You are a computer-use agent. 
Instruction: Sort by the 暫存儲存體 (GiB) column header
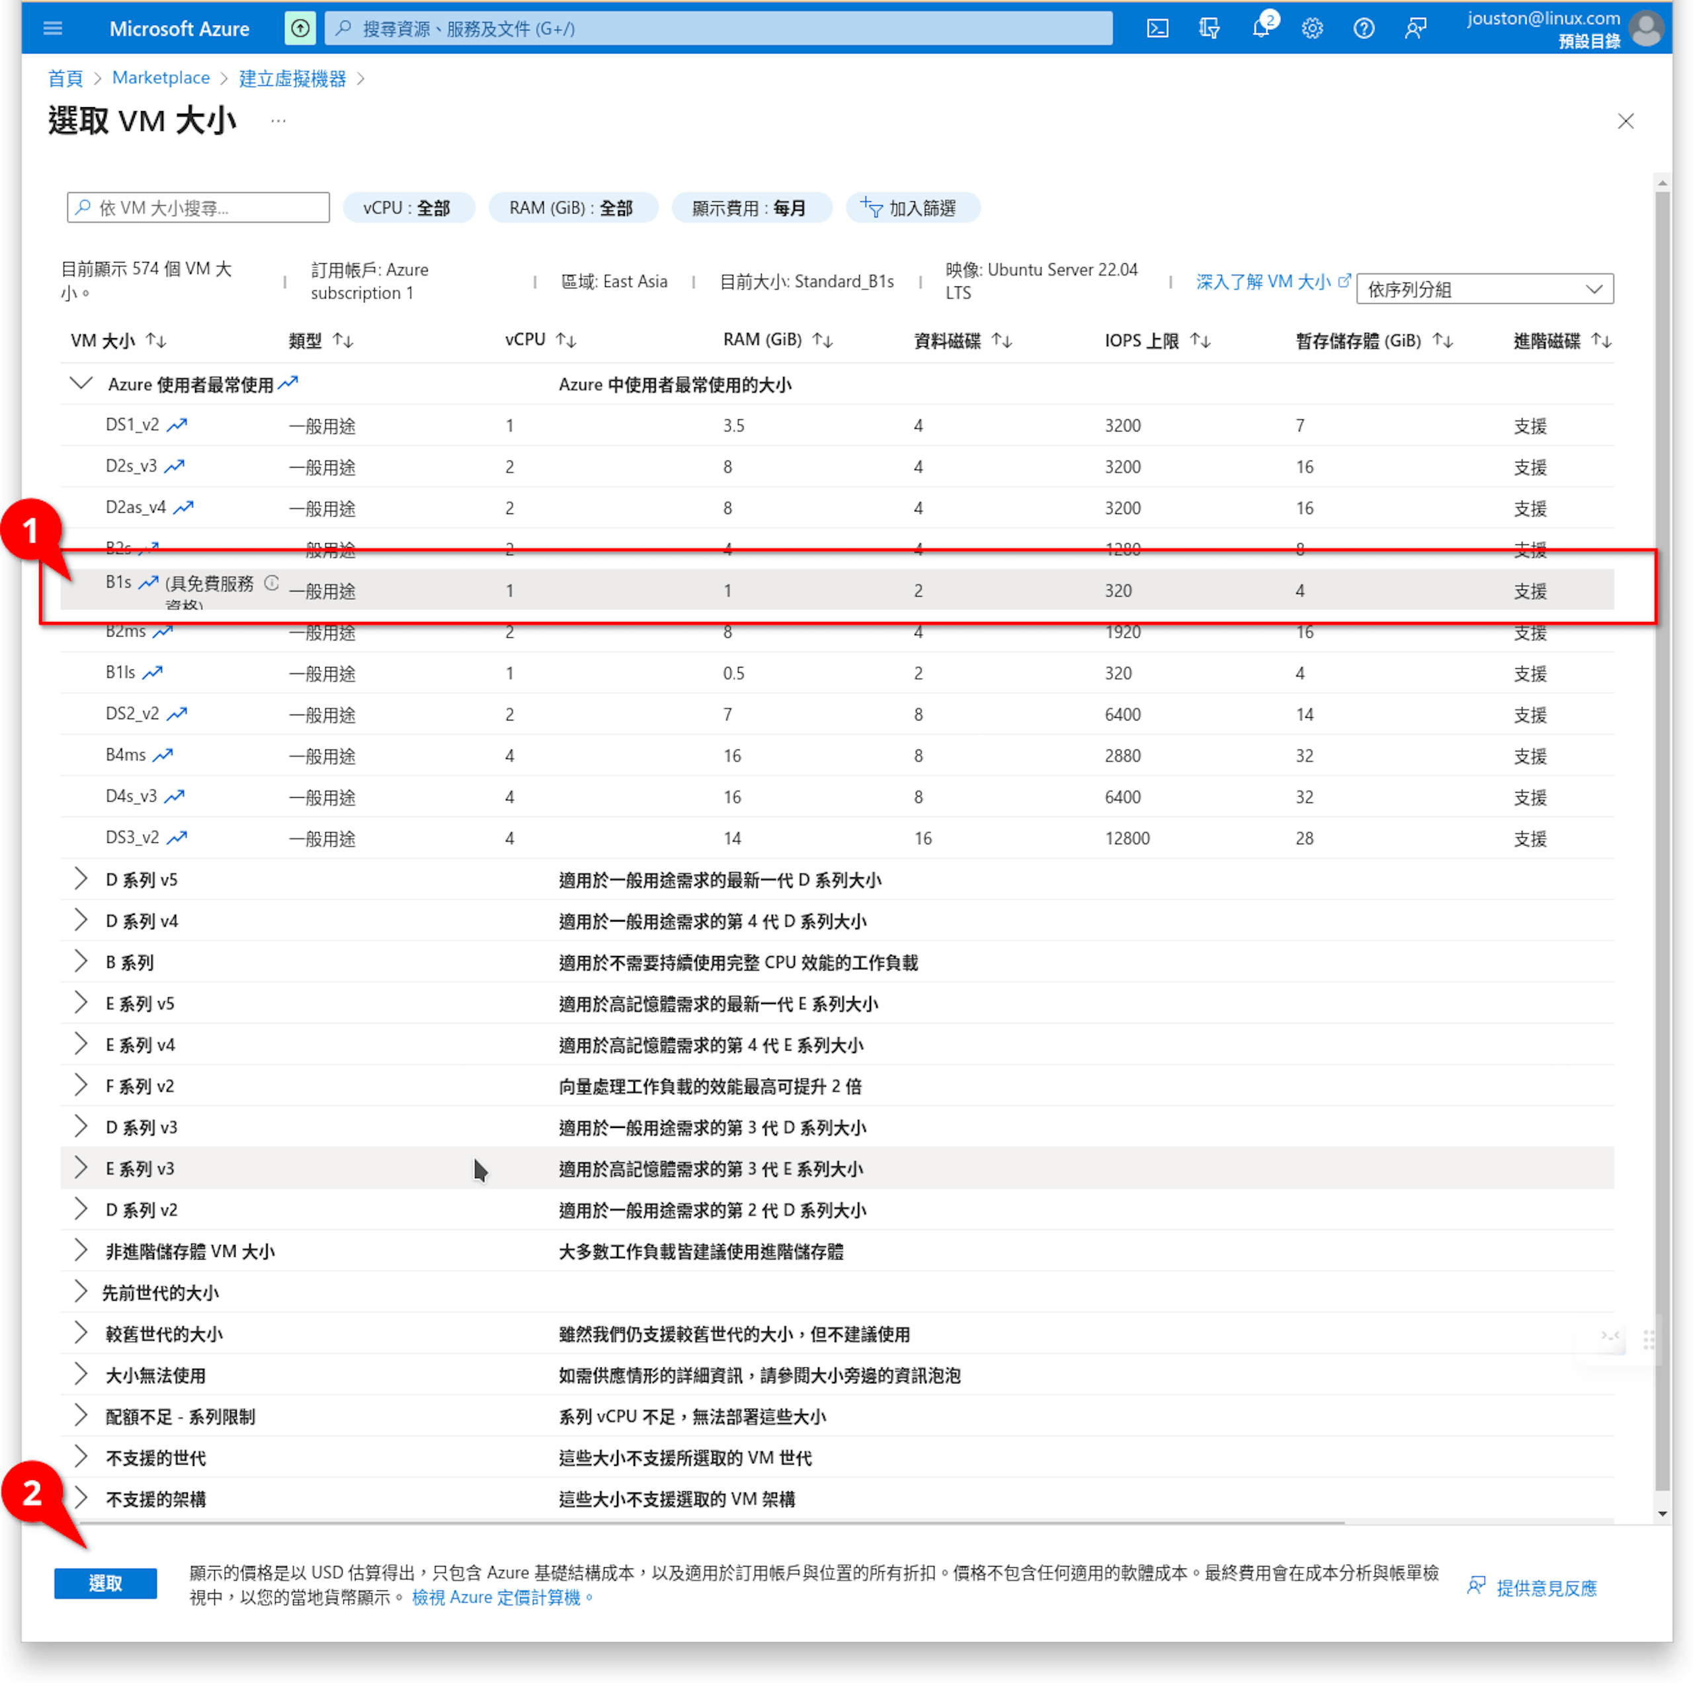1374,340
